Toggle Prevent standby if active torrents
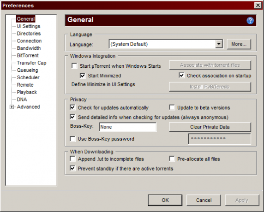This screenshot has height=212, width=264. pos(72,168)
